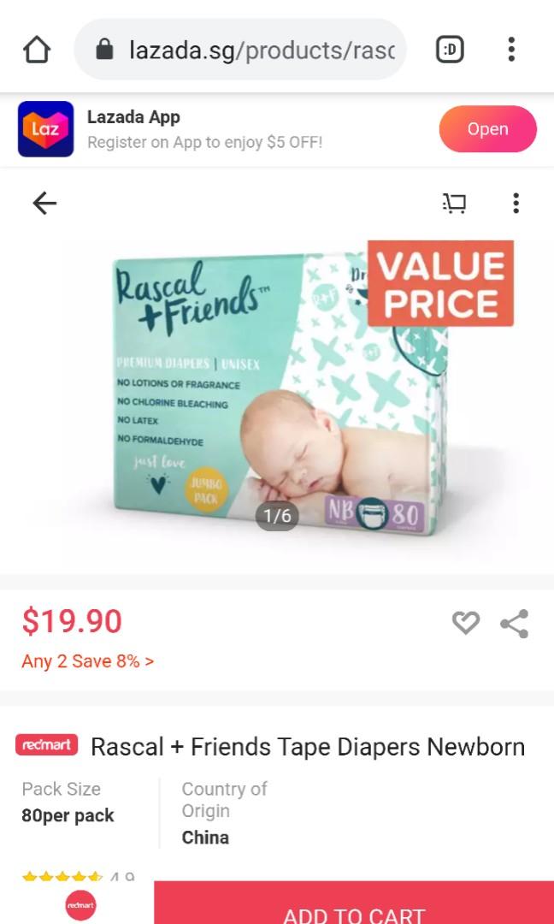Click the lazada.sg address bar
This screenshot has height=924, width=554.
[x=240, y=50]
